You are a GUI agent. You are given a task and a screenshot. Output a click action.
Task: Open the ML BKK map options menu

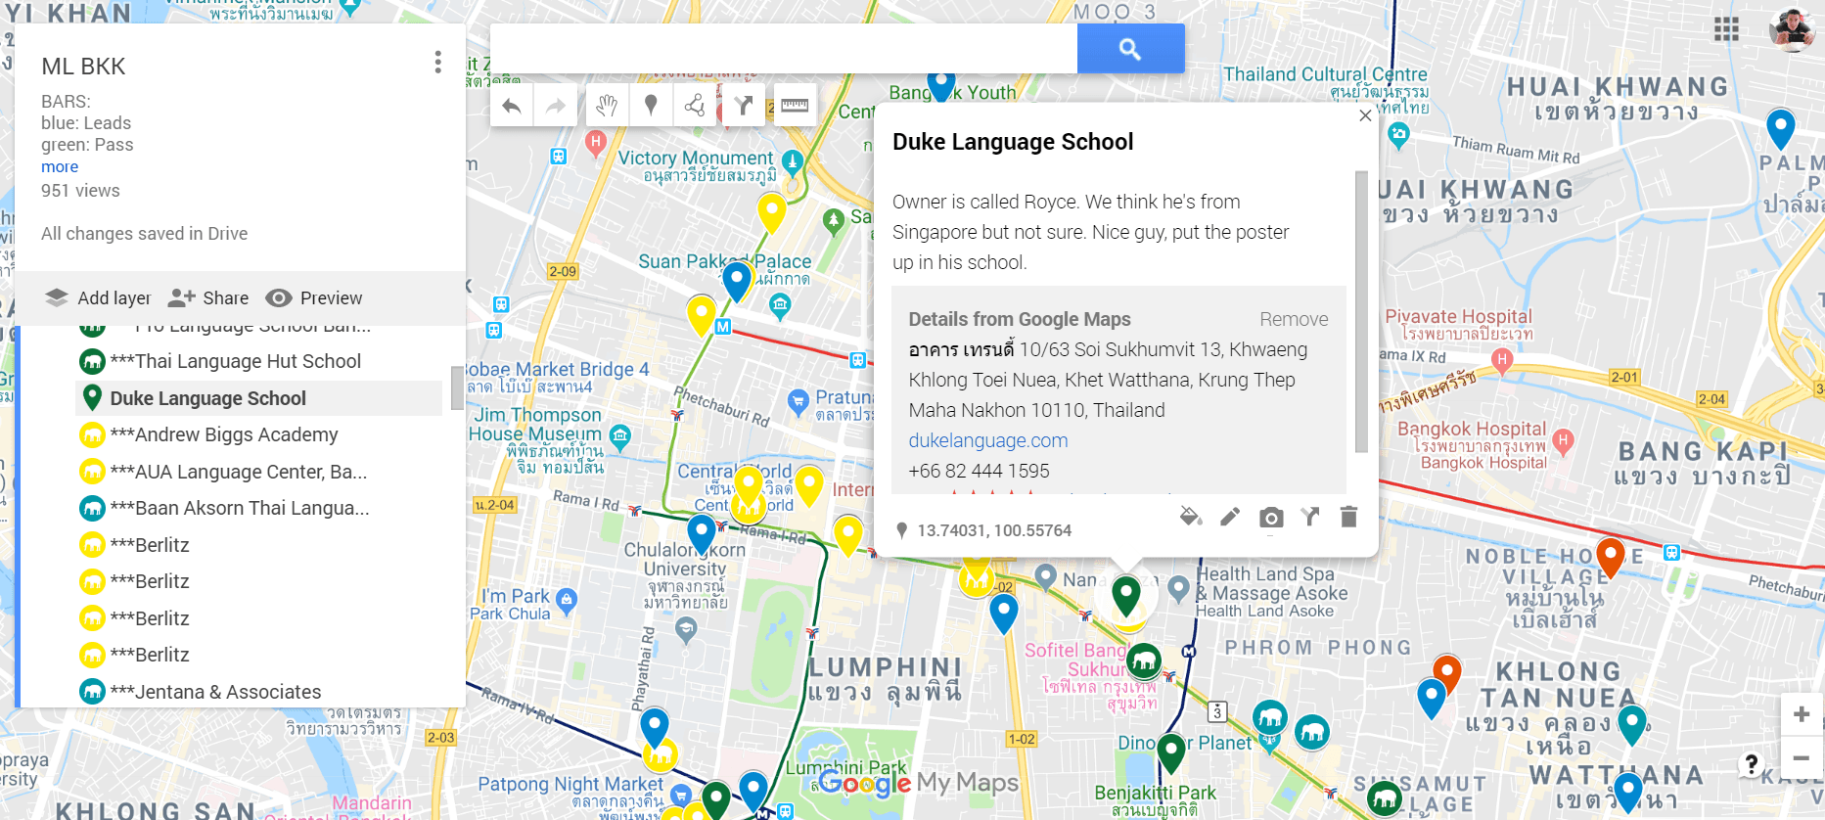[x=437, y=63]
